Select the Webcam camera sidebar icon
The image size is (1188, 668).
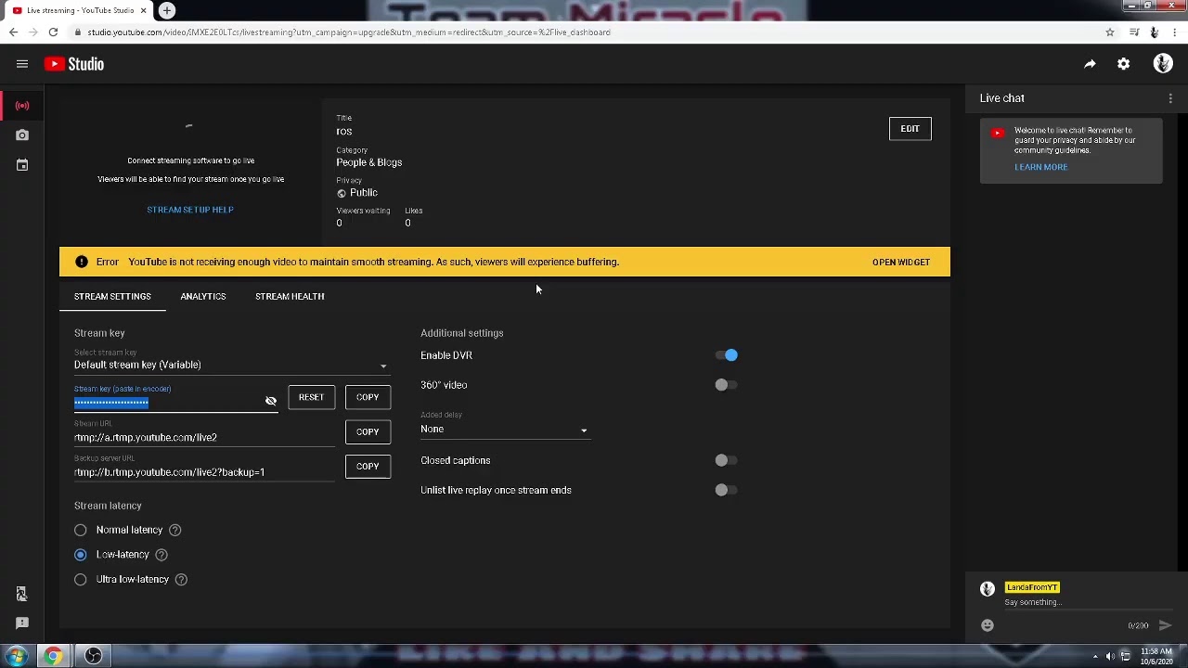click(22, 135)
